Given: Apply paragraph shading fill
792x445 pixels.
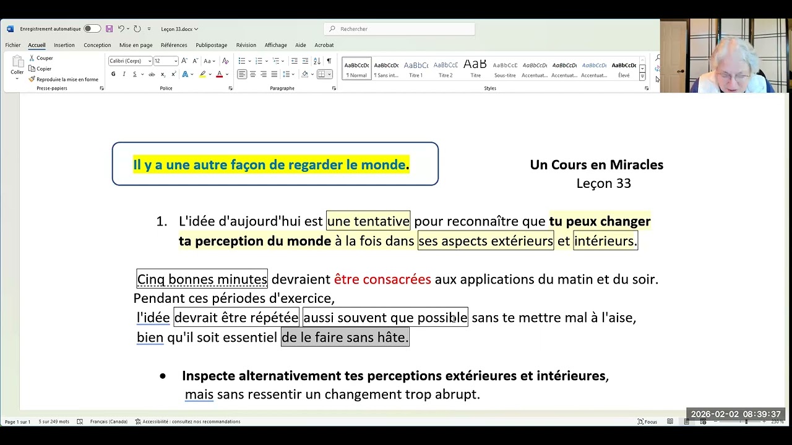Looking at the screenshot, I should click(304, 74).
